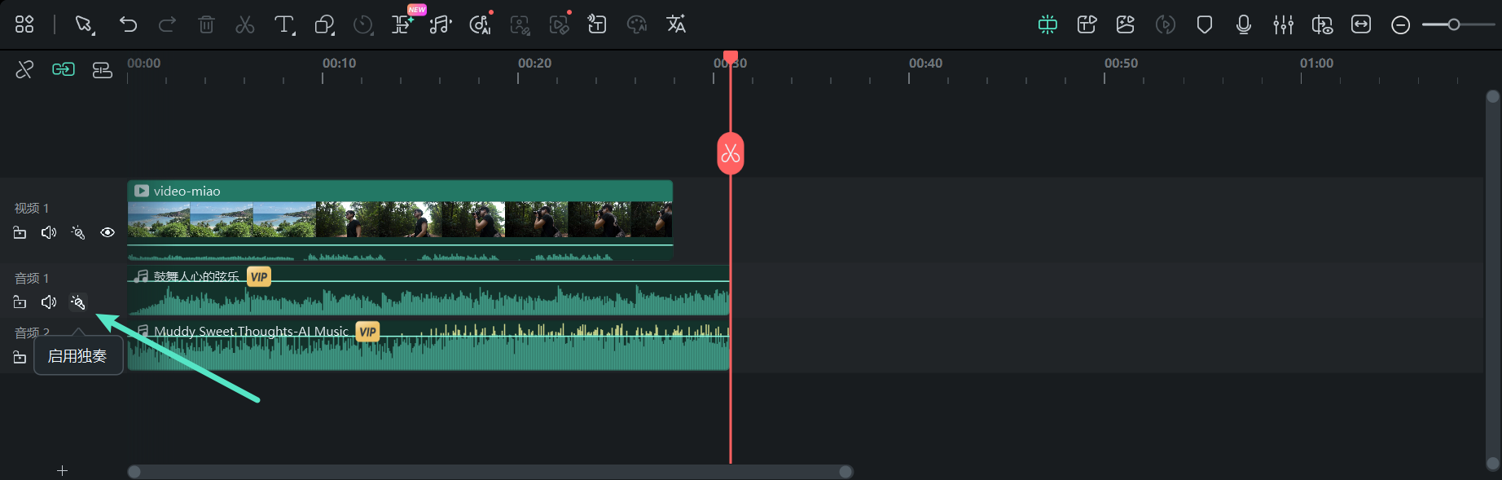Screen dimensions: 1502x480
Task: Lock the 音频 2 track
Action: (x=20, y=358)
